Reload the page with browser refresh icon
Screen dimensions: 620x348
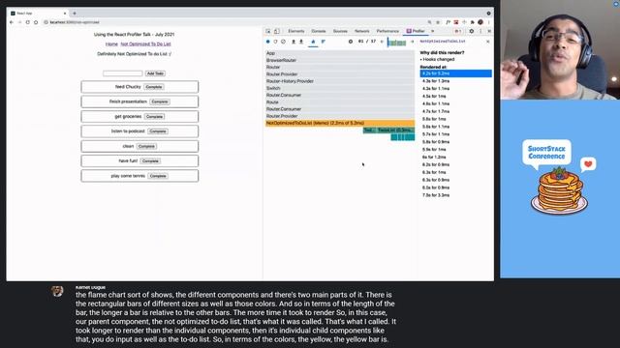point(28,22)
